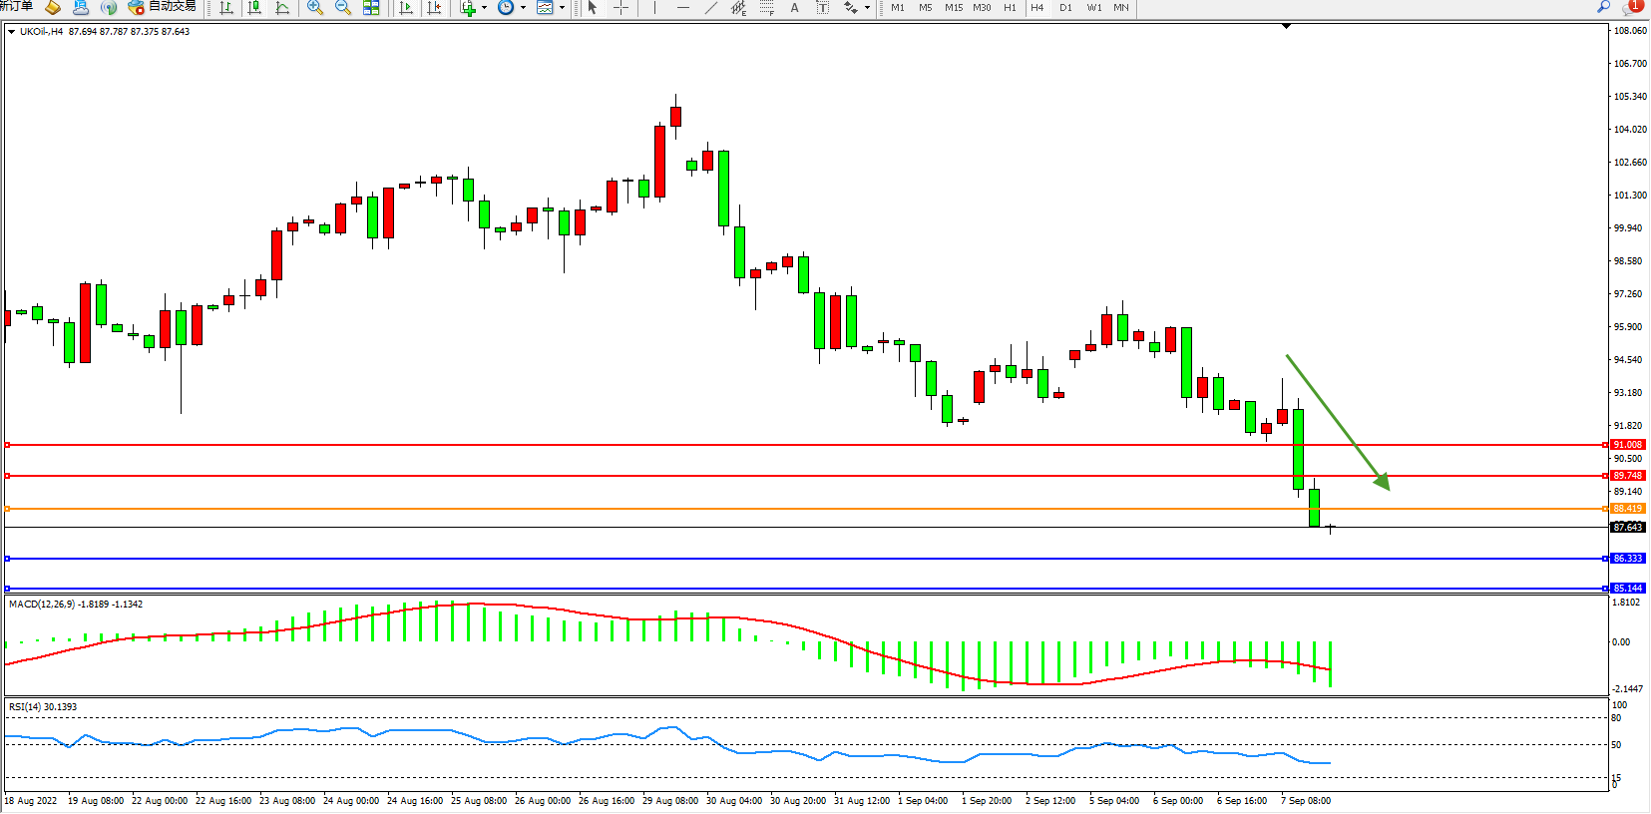
Task: Select the Fibonacci retracement tool
Action: [x=766, y=8]
